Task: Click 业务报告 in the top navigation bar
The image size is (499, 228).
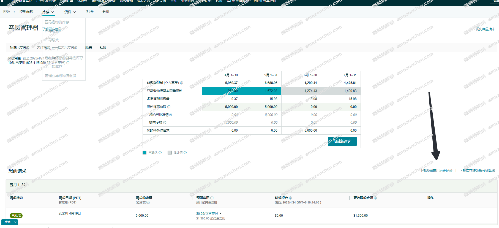Action: 187,1
